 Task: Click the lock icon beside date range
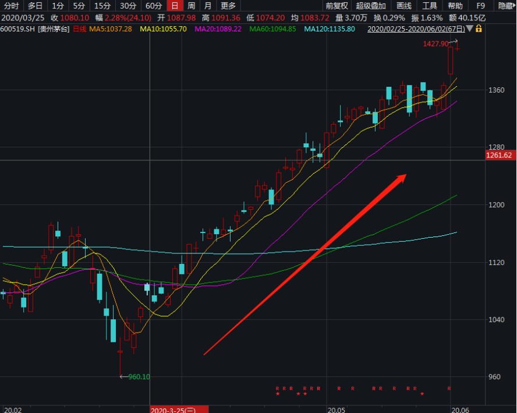tap(479, 29)
